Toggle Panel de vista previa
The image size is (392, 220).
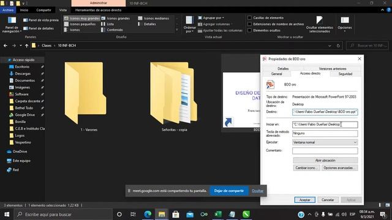pos(41,20)
